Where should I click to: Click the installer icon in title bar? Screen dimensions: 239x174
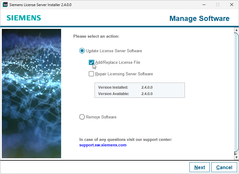pyautogui.click(x=5, y=5)
